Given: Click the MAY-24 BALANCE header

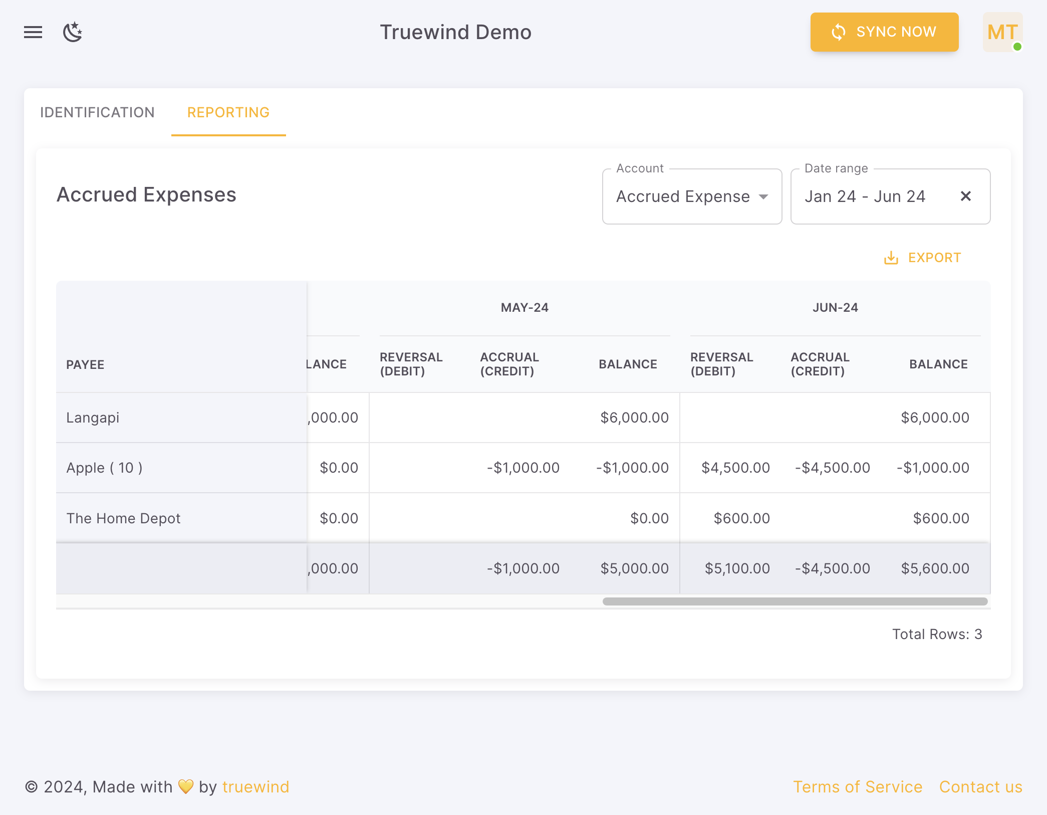Looking at the screenshot, I should (x=628, y=364).
